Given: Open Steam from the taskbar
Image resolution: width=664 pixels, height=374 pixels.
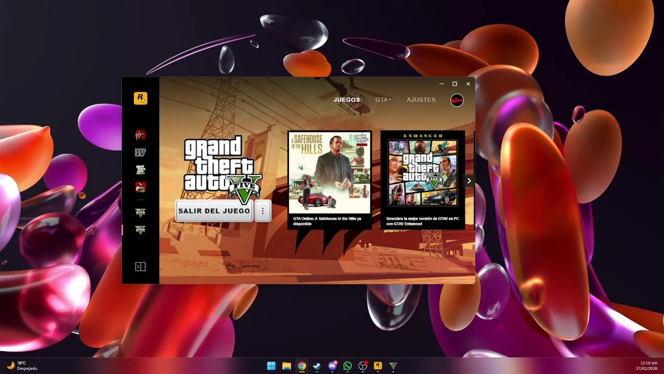Looking at the screenshot, I should click(317, 366).
